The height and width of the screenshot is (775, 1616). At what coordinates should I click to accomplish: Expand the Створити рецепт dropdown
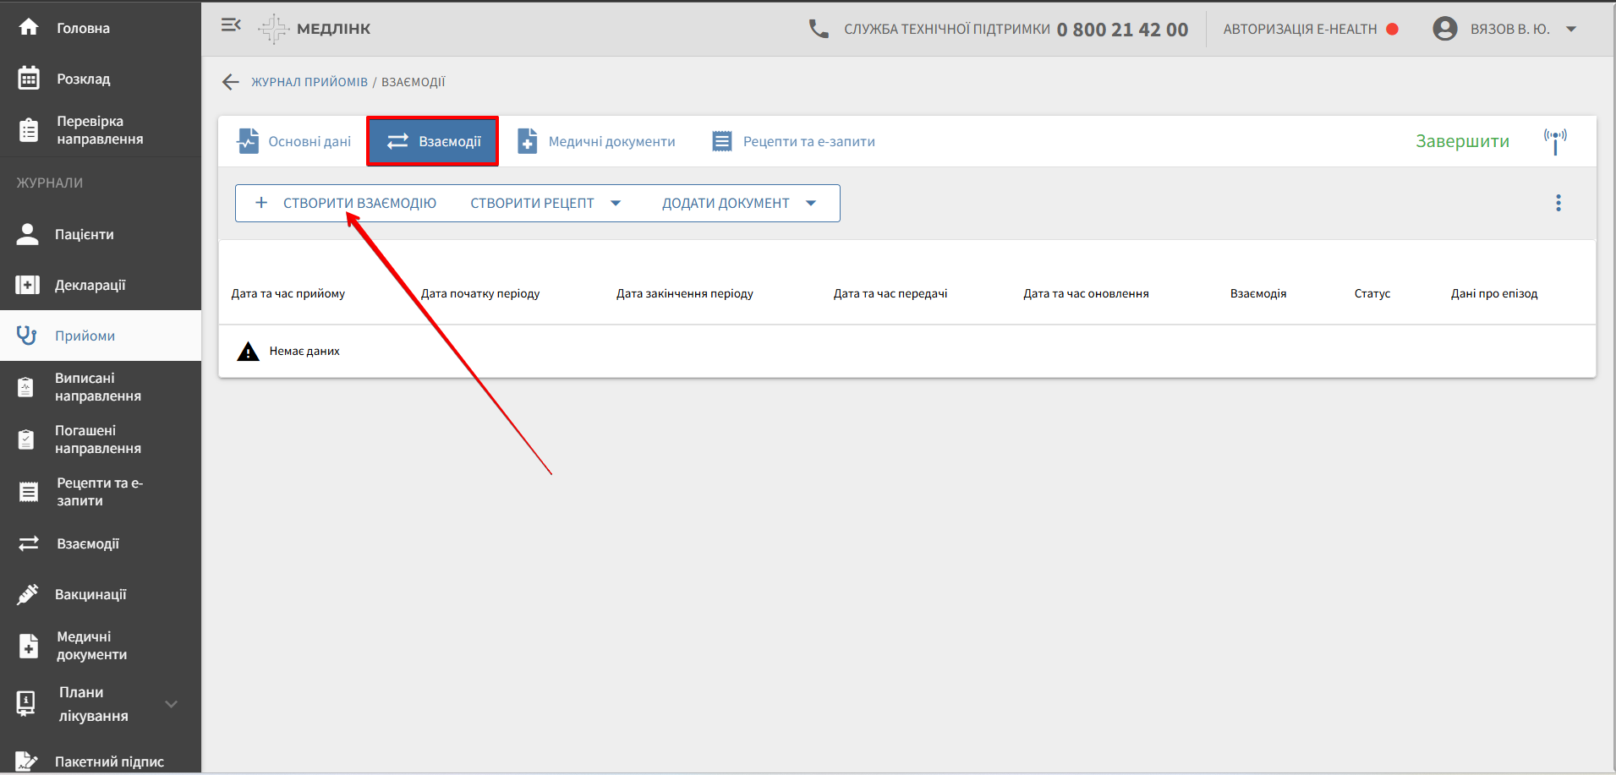615,203
